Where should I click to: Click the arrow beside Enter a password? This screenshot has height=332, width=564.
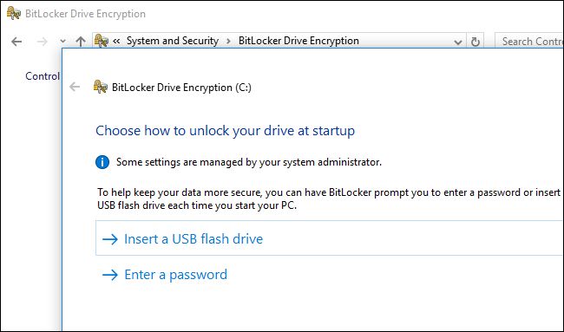(x=110, y=275)
